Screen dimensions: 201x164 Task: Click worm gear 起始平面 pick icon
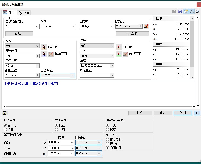(119, 54)
